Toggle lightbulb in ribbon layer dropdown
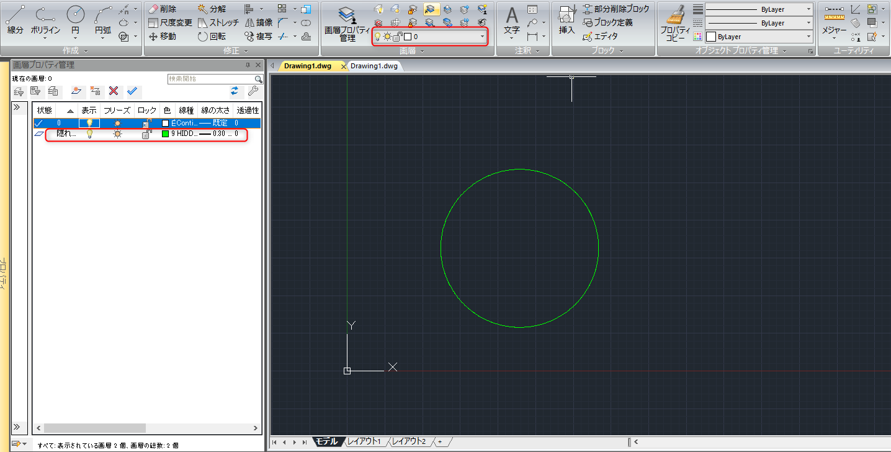 (x=377, y=37)
